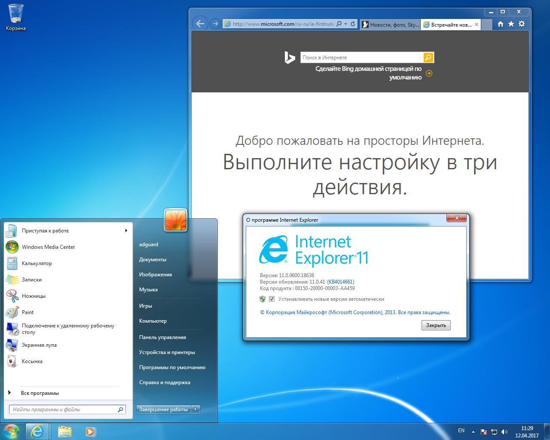This screenshot has height=440, width=550.
Task: Click the arrow next to 'Сделайте Bing домашней страницей'
Action: point(429,73)
